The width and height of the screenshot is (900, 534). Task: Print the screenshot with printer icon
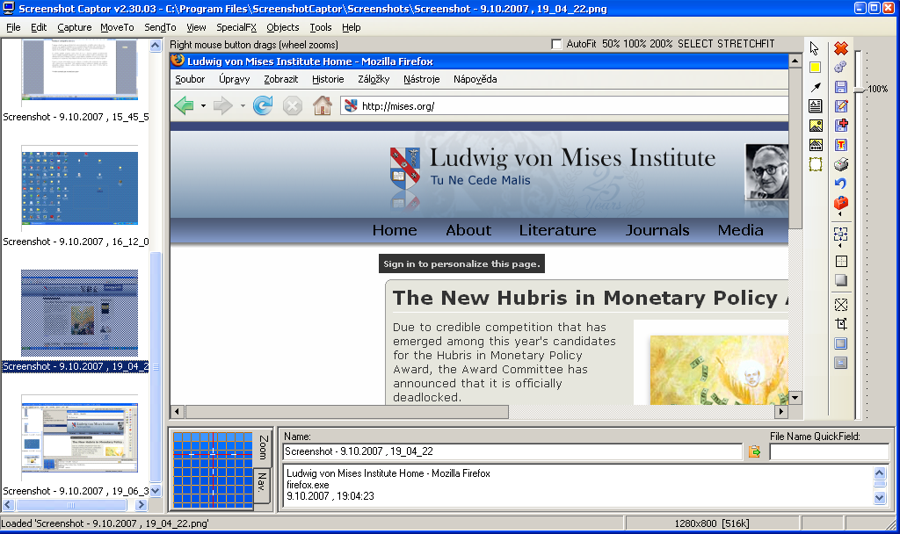pos(841,164)
